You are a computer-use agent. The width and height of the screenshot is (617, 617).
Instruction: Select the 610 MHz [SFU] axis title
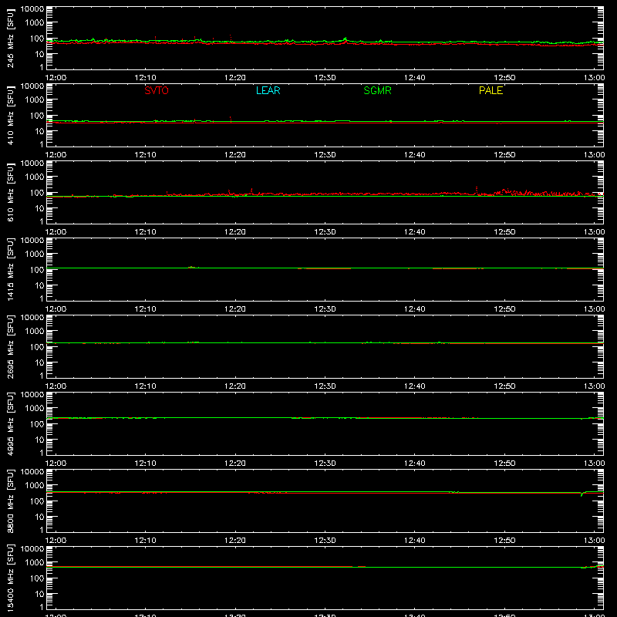(x=11, y=192)
